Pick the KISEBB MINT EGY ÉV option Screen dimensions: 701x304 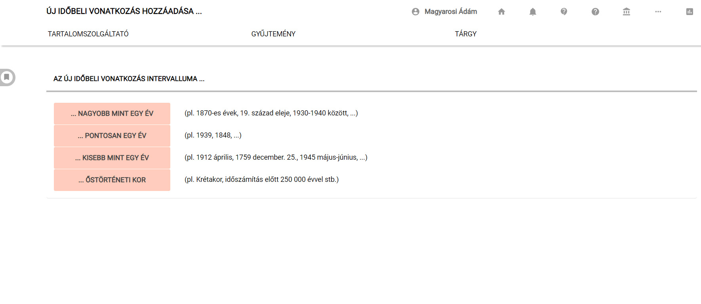pyautogui.click(x=112, y=158)
